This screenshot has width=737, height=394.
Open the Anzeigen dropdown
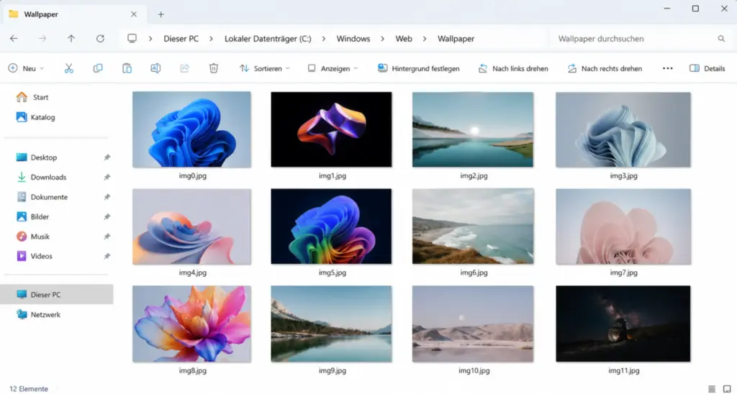pos(333,68)
